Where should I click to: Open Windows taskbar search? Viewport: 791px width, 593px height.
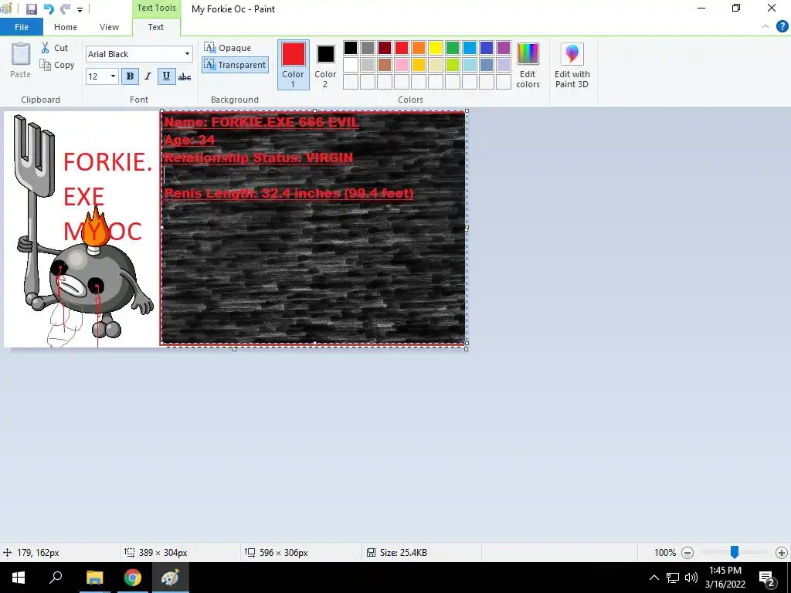[x=56, y=578]
